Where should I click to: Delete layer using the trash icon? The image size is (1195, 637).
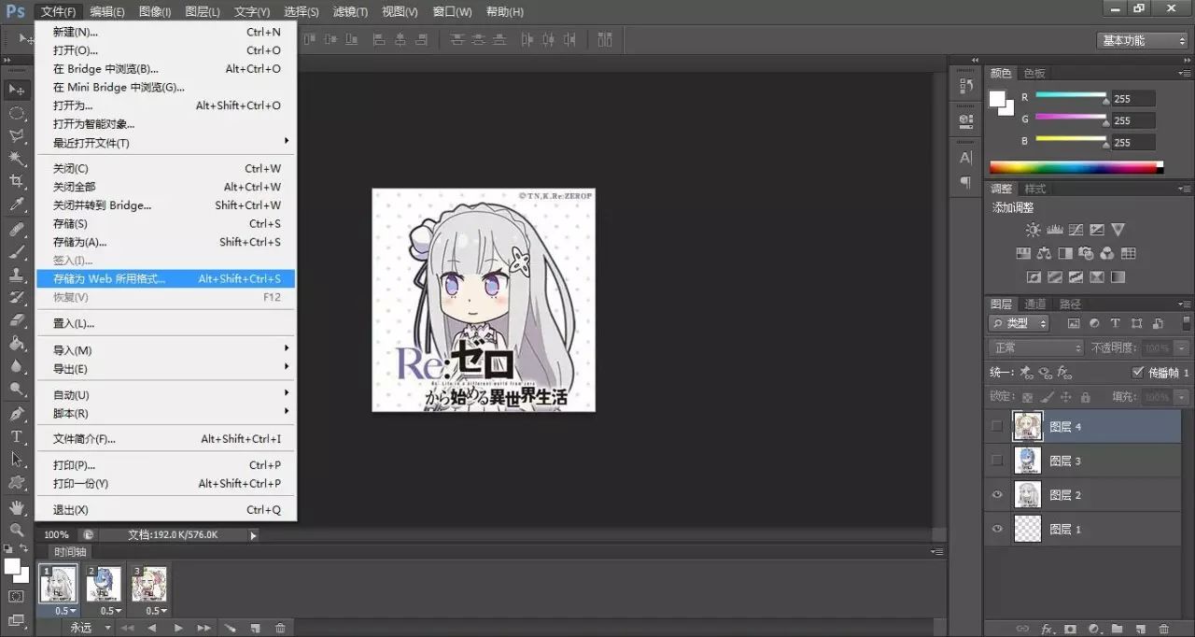pos(1163,629)
